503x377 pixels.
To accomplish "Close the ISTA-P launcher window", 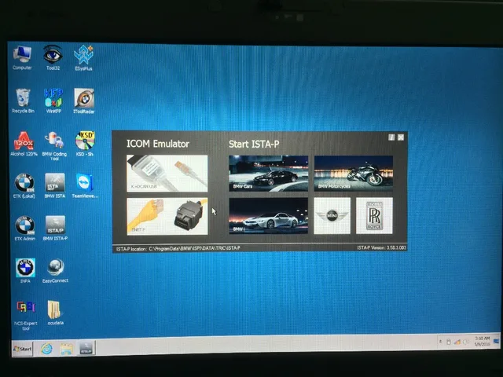I will point(401,137).
